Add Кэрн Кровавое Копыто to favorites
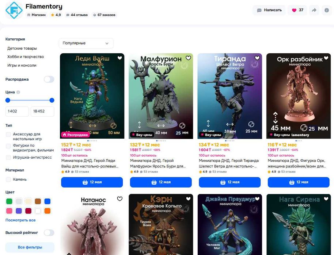This screenshot has height=255, width=334. [188, 199]
